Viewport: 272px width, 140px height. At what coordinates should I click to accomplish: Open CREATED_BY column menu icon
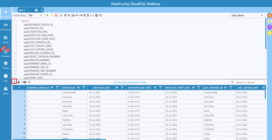click(x=78, y=88)
